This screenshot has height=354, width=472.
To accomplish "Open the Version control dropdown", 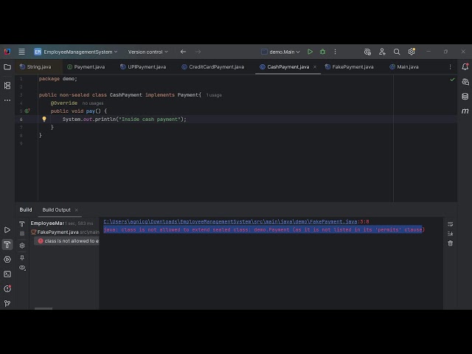I will tap(147, 52).
